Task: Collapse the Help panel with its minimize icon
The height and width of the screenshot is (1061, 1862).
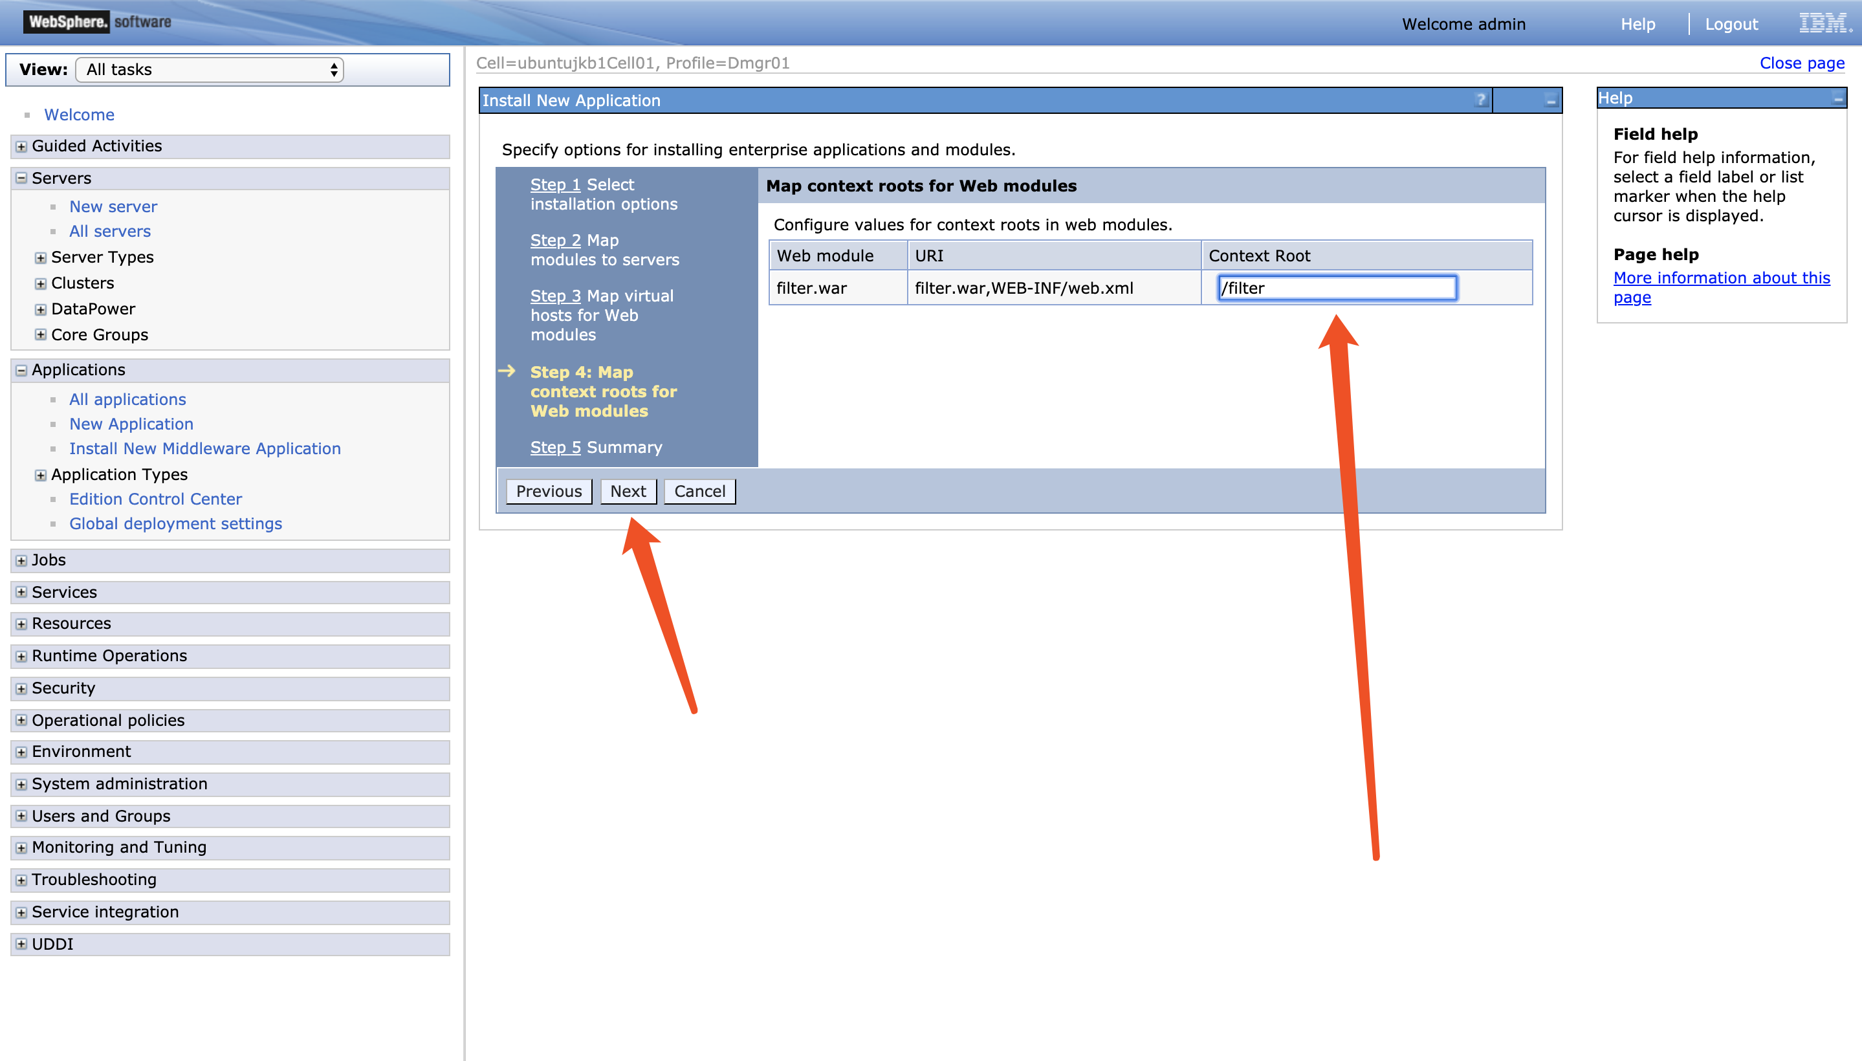Action: click(x=1838, y=98)
